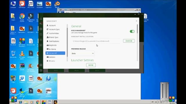Screen dimensions: 186x104
Task: Click the settings sidebar list scrollbar
Action: 67,42
